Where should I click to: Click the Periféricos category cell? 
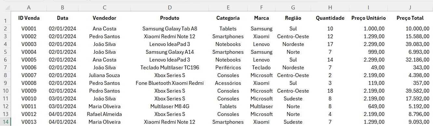coord(228,67)
